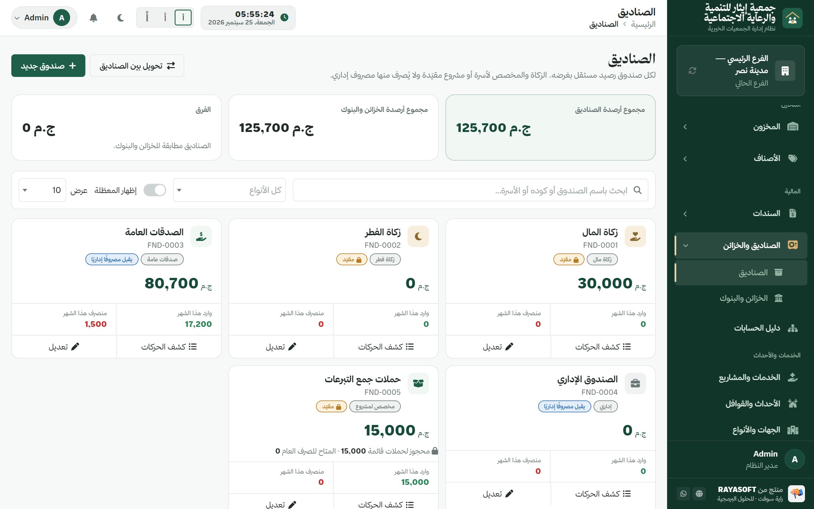Open كشف الحركات for زكاة الفطر
The height and width of the screenshot is (509, 814).
(386, 346)
